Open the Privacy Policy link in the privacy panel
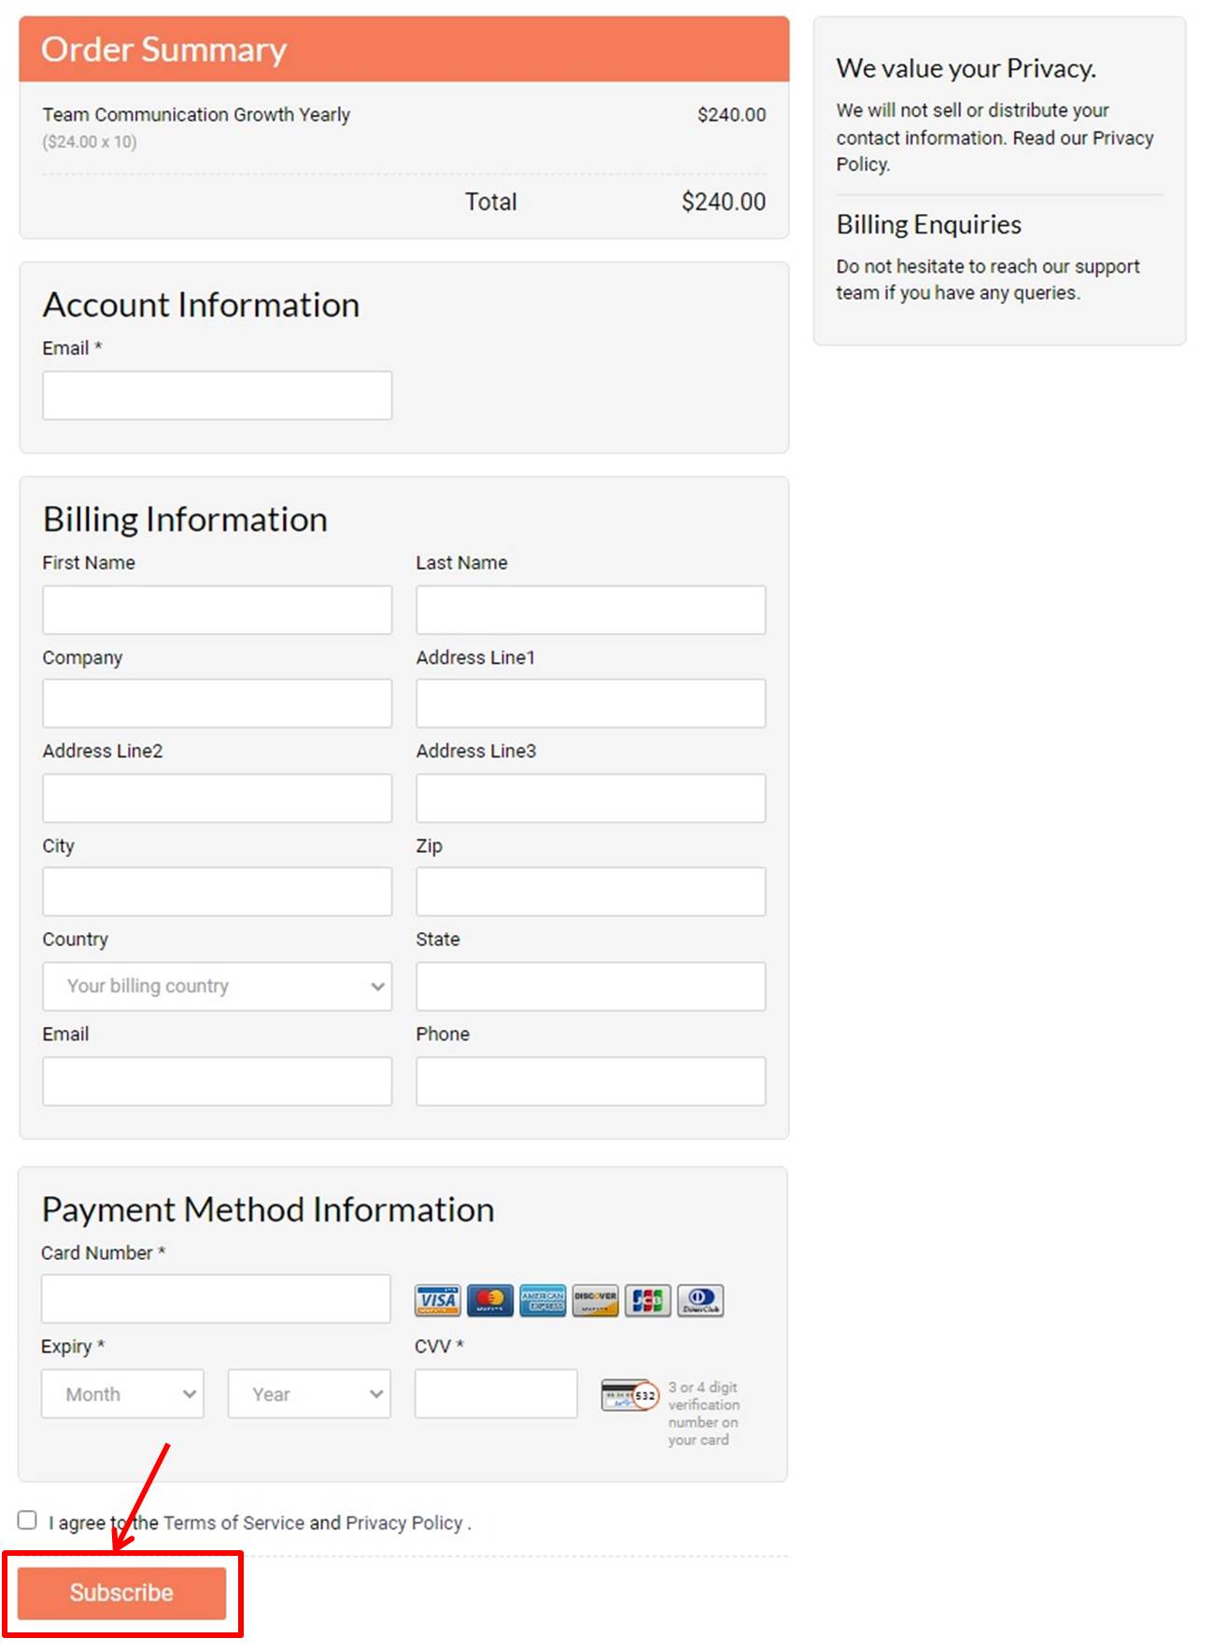 995,150
